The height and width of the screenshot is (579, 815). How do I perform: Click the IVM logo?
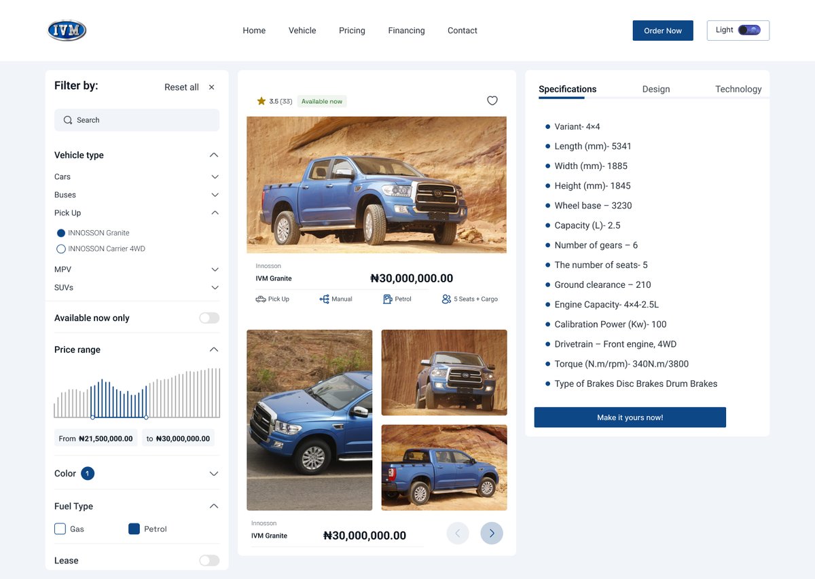67,30
